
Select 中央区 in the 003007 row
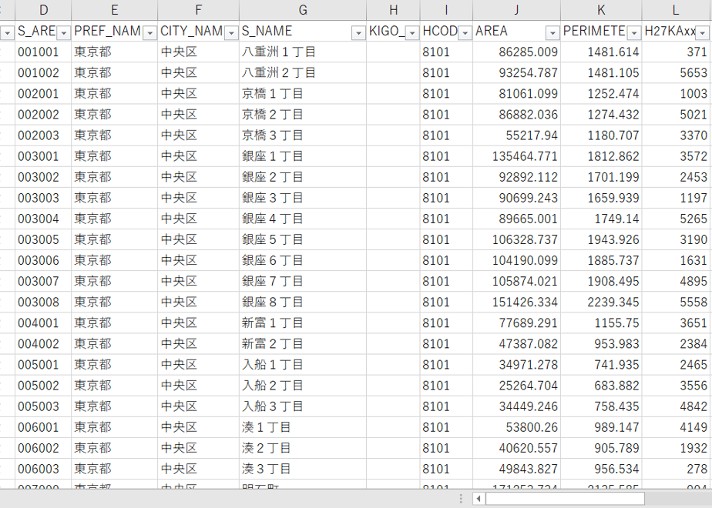[x=199, y=282]
